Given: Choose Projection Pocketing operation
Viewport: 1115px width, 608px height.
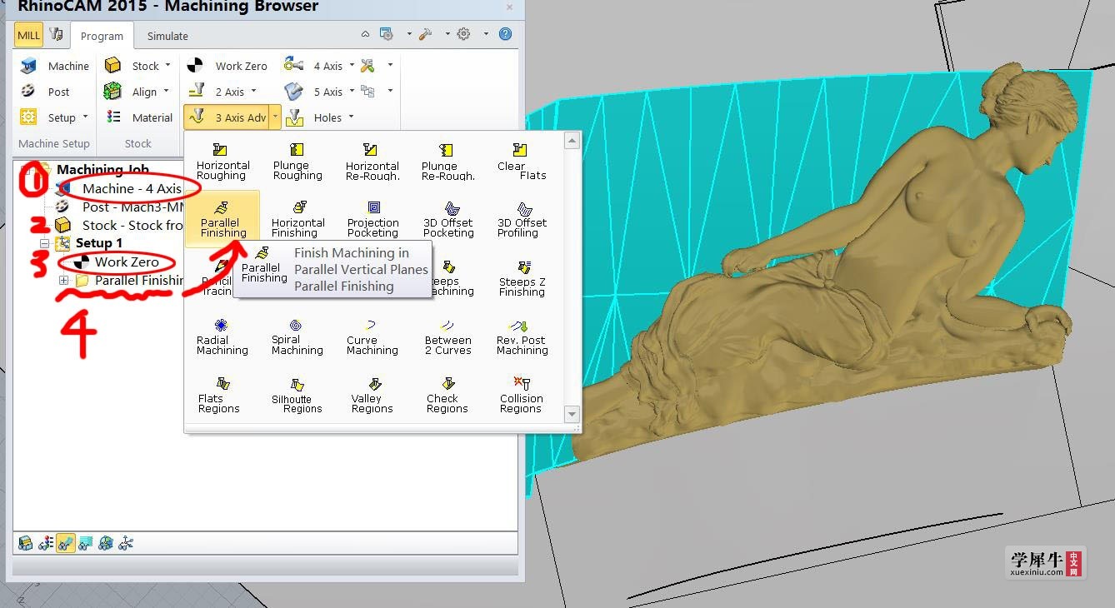Looking at the screenshot, I should [x=372, y=218].
